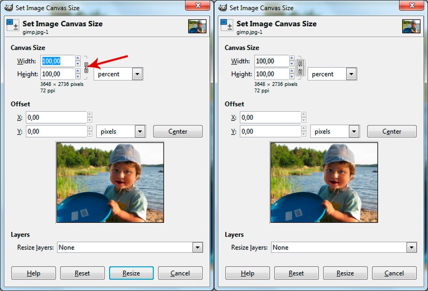The width and height of the screenshot is (428, 291).
Task: Expand Resize layers dropdown in right dialog
Action: point(411,247)
